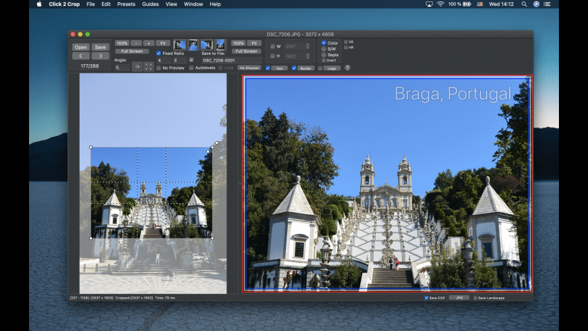Adjust the W width stepper arrows
This screenshot has width=588, height=331.
(308, 47)
